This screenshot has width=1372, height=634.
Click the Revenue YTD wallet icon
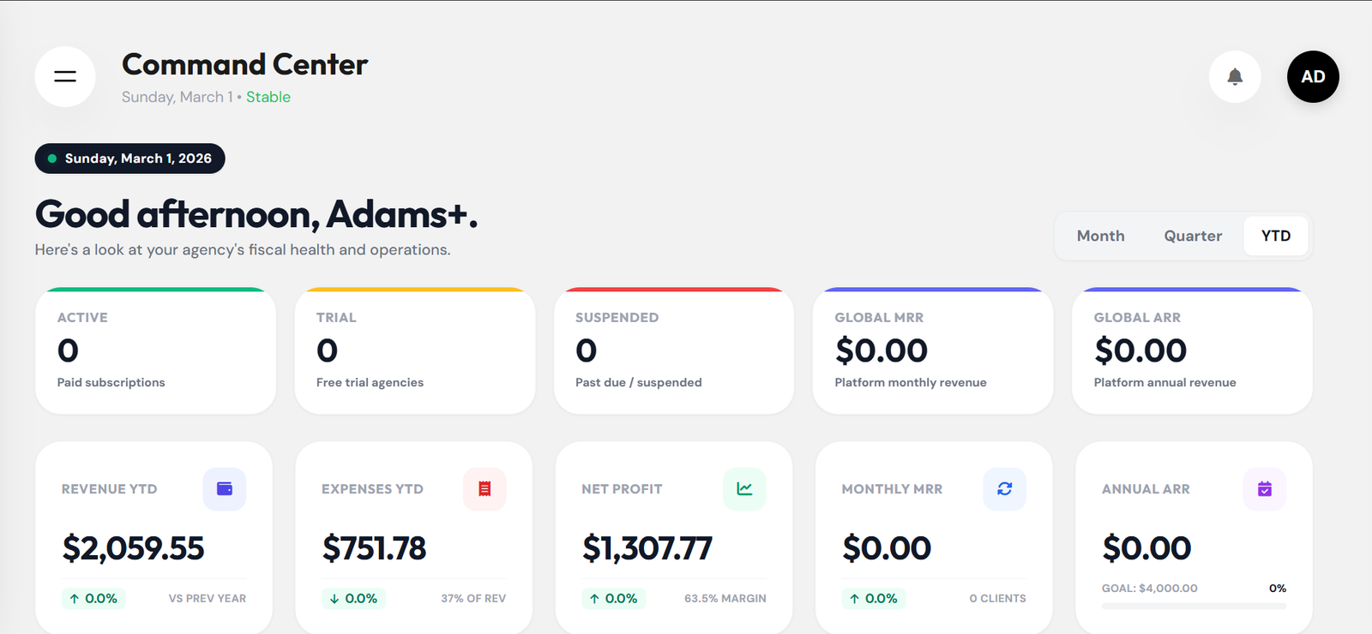click(x=225, y=489)
